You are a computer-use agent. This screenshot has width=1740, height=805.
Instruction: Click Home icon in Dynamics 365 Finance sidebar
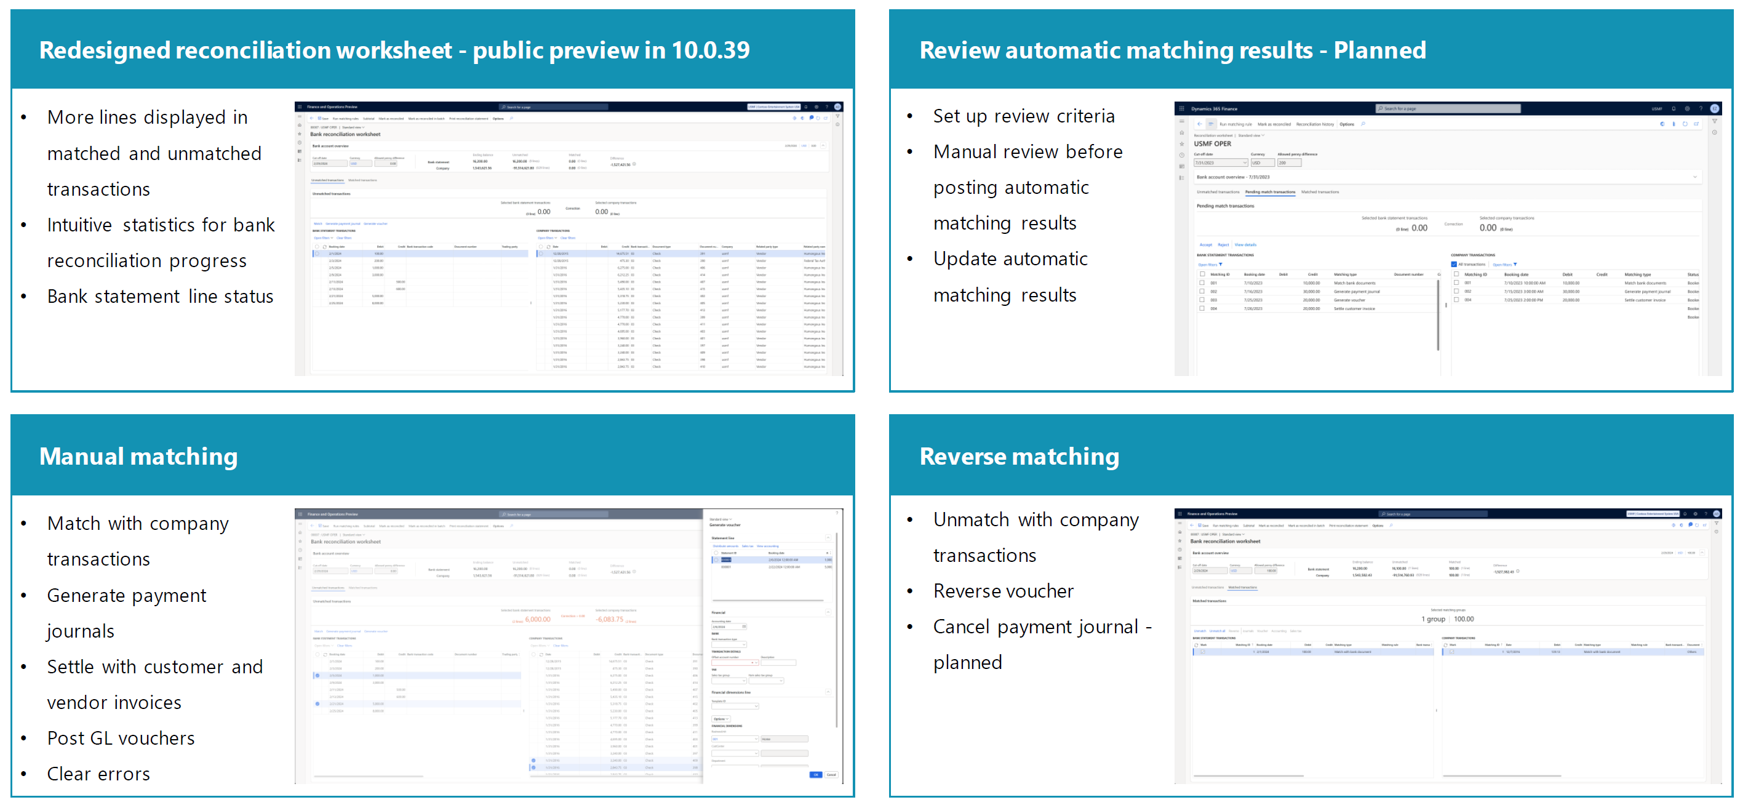click(x=1181, y=132)
